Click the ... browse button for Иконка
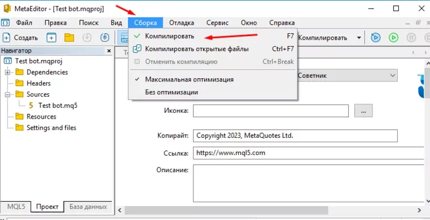This screenshot has height=220, width=430. [x=363, y=111]
